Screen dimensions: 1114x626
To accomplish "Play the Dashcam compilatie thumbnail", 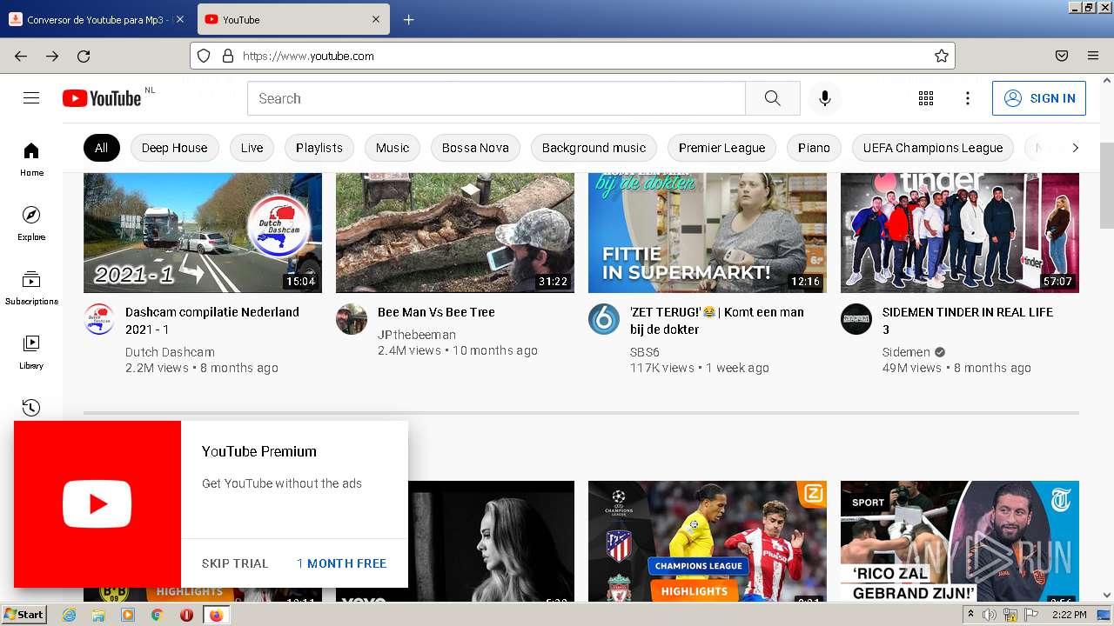I will point(203,232).
